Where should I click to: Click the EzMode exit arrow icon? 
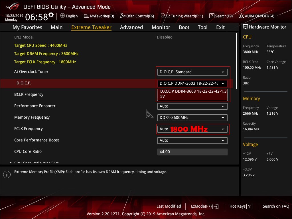[x=216, y=206]
